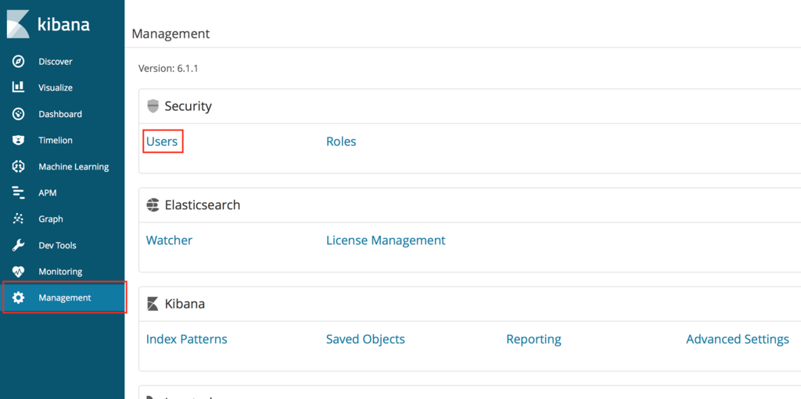
Task: Click the APM lines icon
Action: click(x=19, y=193)
